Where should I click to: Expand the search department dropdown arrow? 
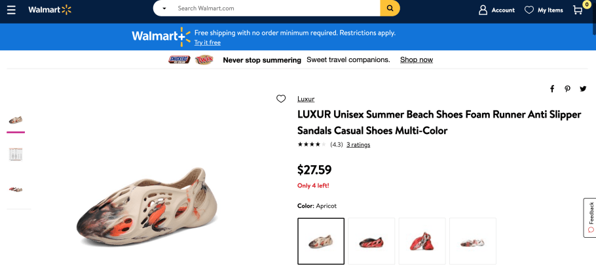click(x=164, y=8)
